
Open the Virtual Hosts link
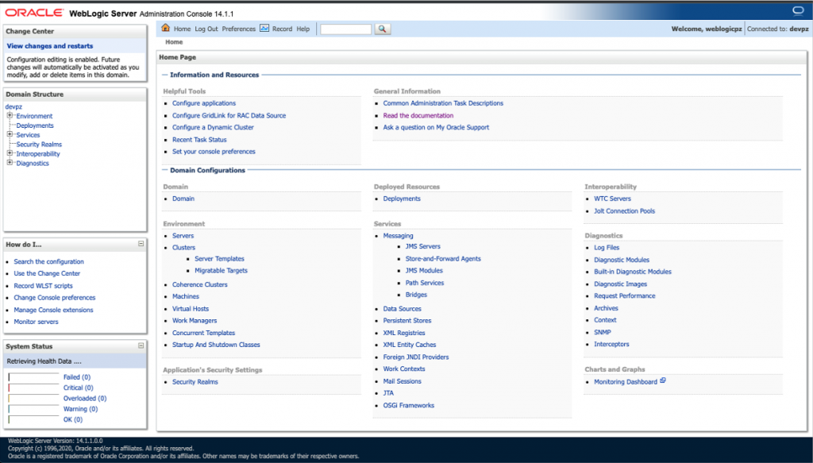191,308
